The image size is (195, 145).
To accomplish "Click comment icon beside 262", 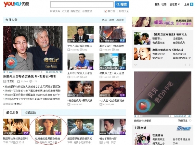I will [x=81, y=50].
